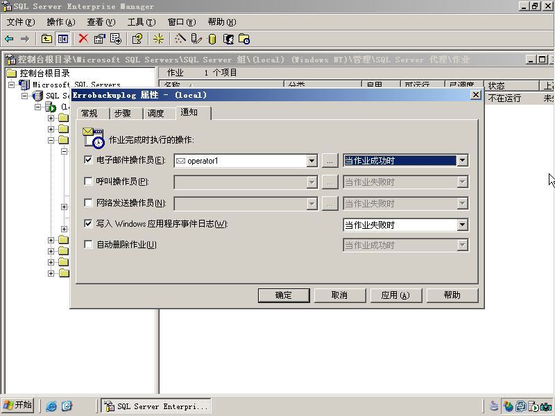Collapse the Microsoft SQL Servers tree node
555x416 pixels.
[x=11, y=85]
